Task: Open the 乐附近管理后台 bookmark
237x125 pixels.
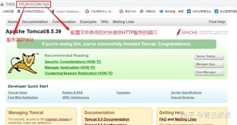Action: [x=199, y=12]
